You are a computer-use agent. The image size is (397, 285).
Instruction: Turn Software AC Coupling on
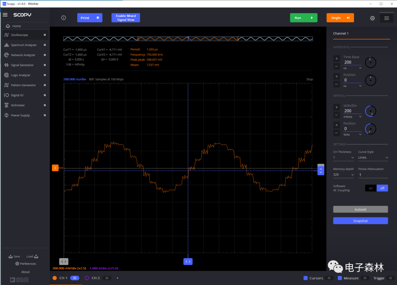[x=371, y=188]
